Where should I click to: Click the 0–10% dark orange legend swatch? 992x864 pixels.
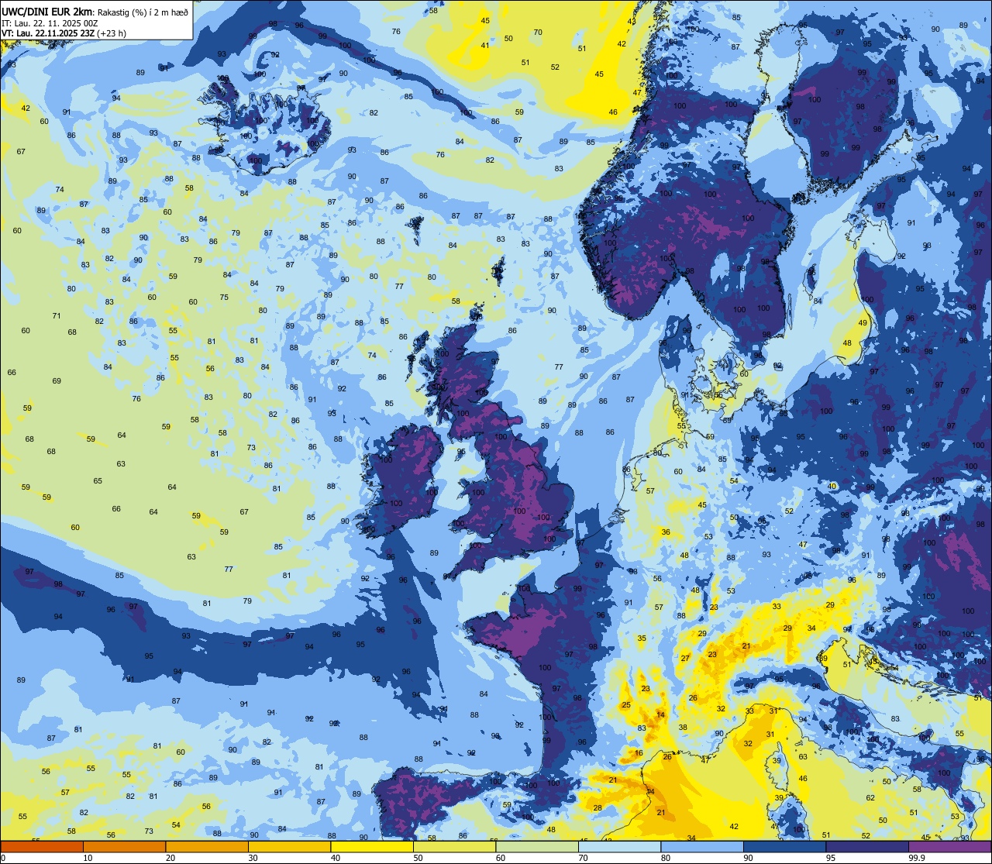click(42, 846)
